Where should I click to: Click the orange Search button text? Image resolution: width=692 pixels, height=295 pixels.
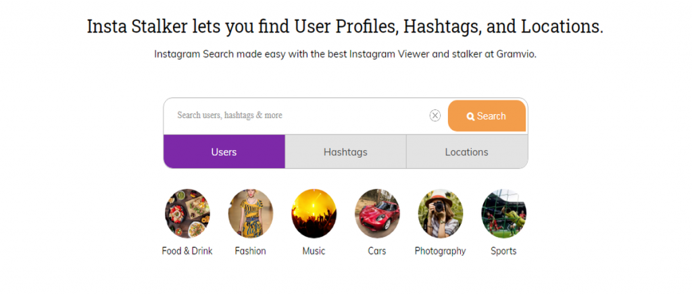click(491, 116)
